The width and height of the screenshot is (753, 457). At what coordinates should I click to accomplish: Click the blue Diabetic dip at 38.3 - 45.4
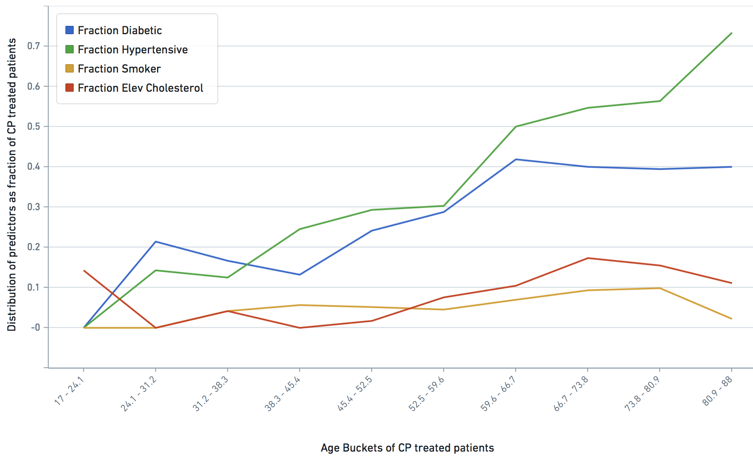pos(299,274)
